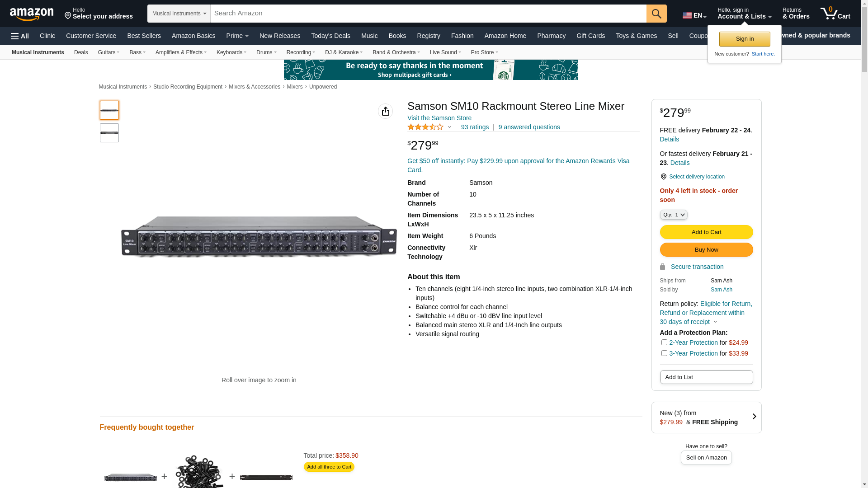868x488 pixels.
Task: Expand the star ratings breakdown arrow
Action: tap(449, 127)
